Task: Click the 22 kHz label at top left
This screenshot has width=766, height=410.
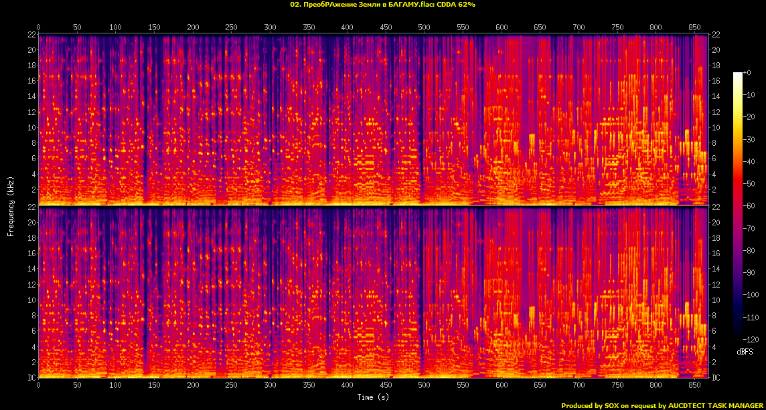Action: (31, 34)
